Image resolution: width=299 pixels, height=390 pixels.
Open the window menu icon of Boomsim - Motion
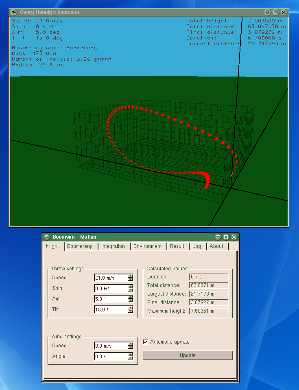coord(47,237)
